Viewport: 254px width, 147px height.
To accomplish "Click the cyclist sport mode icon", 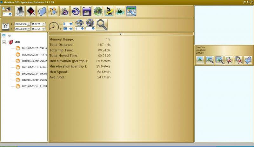I will (109, 11).
